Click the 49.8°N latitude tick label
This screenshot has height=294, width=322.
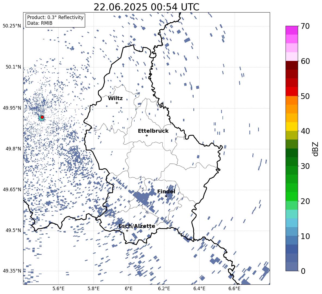[13, 149]
